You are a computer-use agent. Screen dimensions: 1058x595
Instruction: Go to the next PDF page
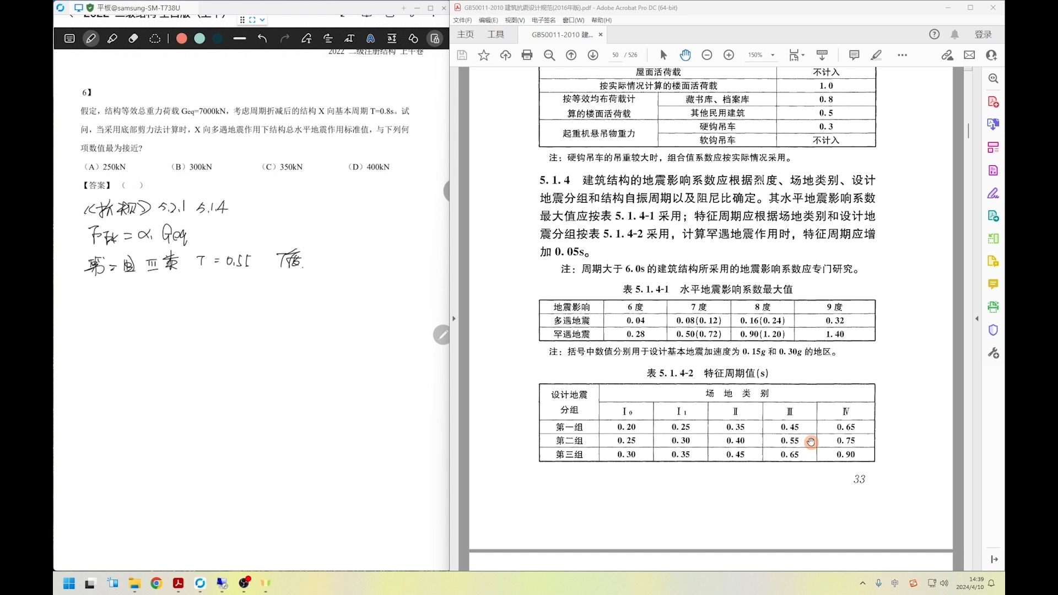(x=593, y=55)
